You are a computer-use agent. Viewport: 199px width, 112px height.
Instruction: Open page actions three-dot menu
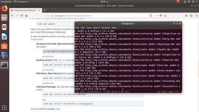point(157,16)
